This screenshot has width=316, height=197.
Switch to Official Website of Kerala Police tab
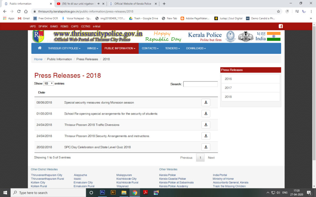click(x=133, y=4)
